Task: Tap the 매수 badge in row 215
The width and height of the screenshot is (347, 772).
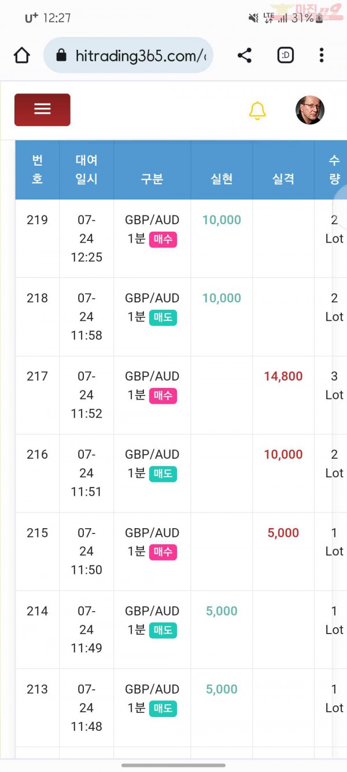Action: [x=163, y=553]
